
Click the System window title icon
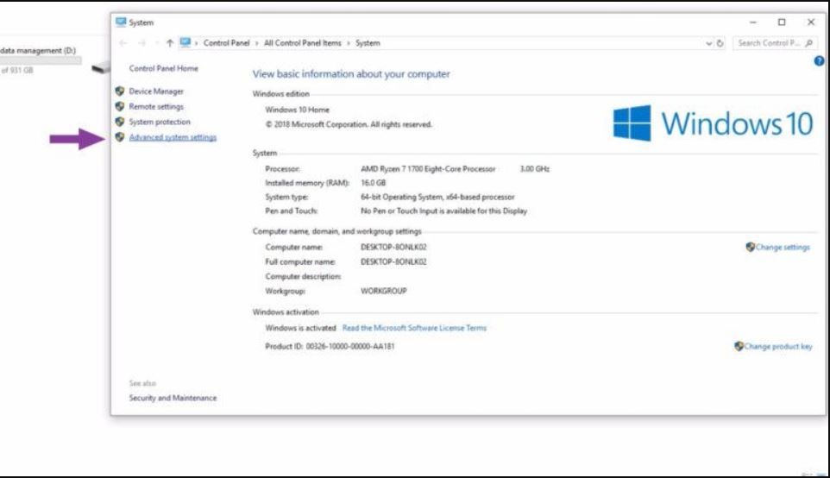(x=121, y=22)
